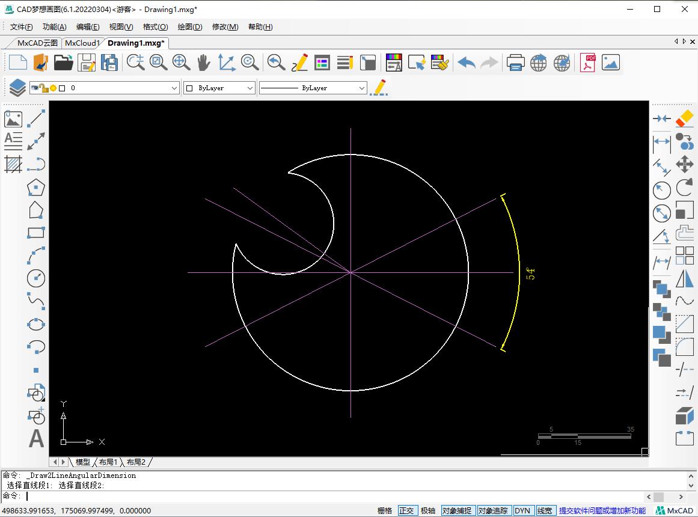Switch to the 布局1 layout tab
The height and width of the screenshot is (517, 698).
coord(108,462)
